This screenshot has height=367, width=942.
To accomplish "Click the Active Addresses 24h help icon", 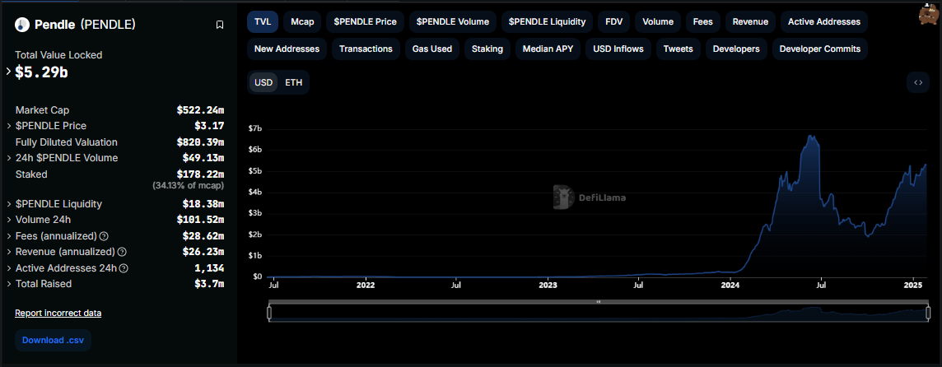I will (124, 268).
